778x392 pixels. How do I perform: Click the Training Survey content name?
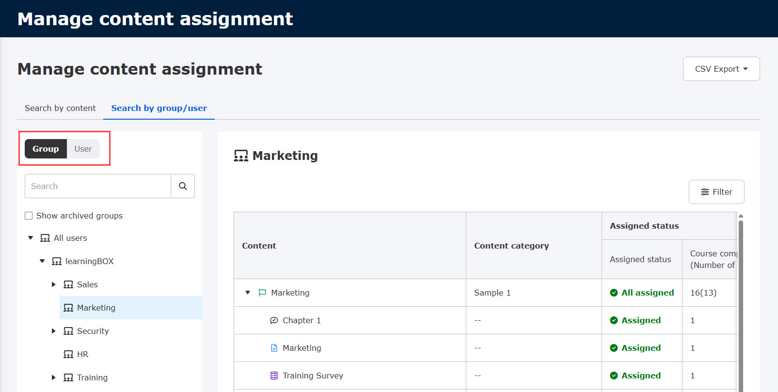tap(313, 376)
